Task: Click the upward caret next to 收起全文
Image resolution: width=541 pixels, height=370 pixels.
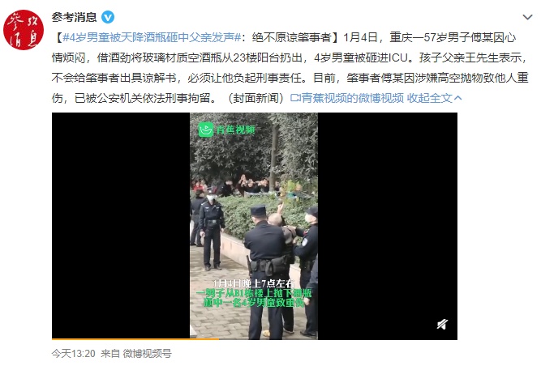Action: pyautogui.click(x=458, y=98)
